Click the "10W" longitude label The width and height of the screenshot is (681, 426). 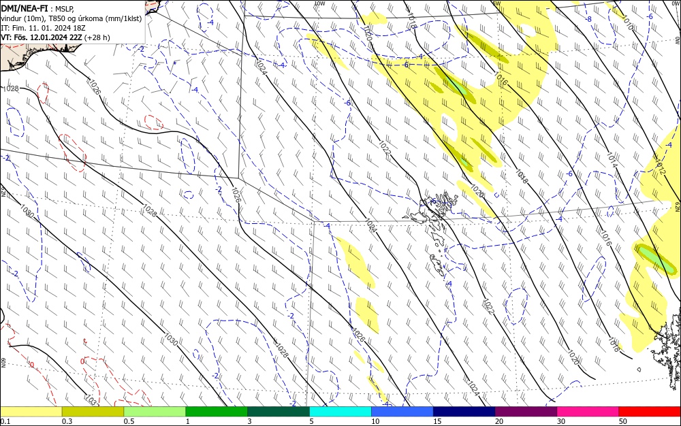319,3
